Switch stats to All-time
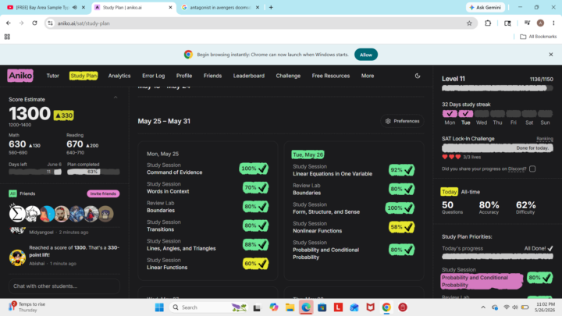This screenshot has height=316, width=562. [x=470, y=192]
